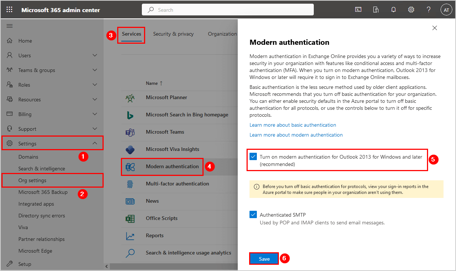Open settings gear in top header

point(411,10)
